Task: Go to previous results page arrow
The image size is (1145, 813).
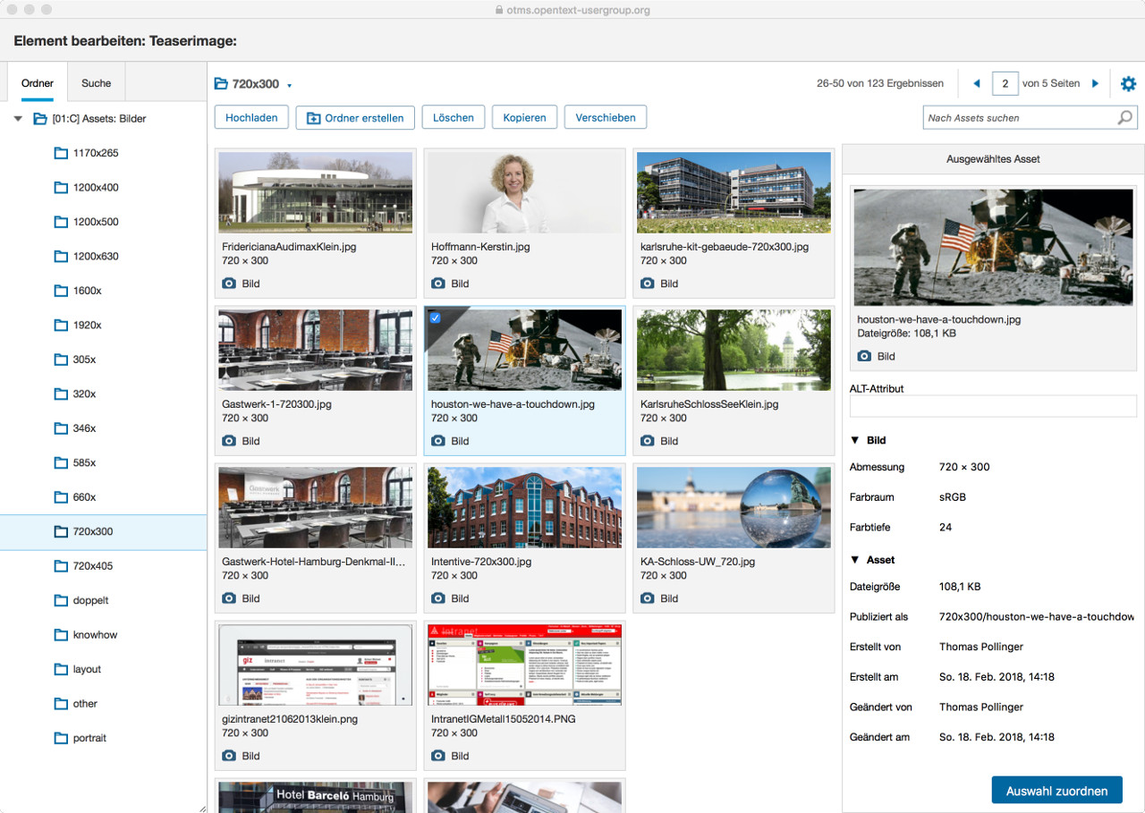Action: [x=976, y=83]
